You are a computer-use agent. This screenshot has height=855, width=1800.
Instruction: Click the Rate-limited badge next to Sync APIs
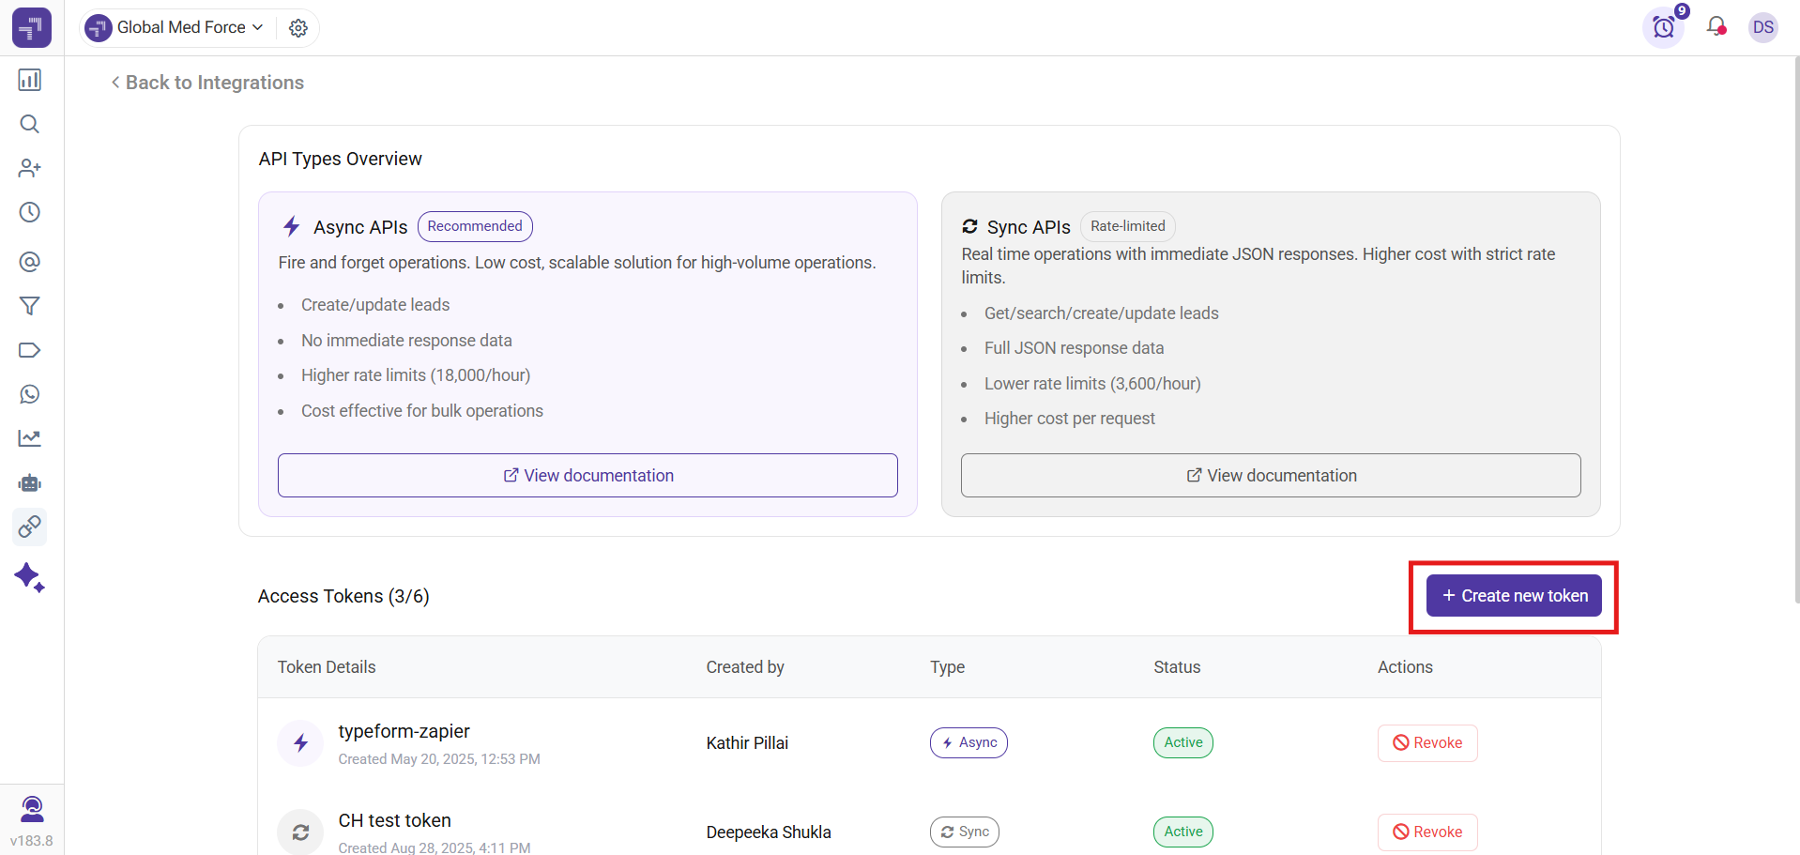pos(1128,226)
